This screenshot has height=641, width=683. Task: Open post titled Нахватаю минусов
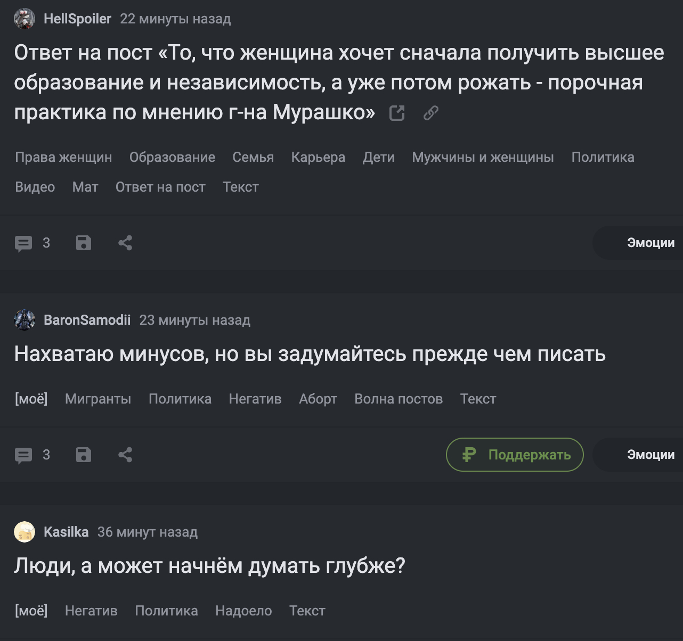click(x=310, y=354)
